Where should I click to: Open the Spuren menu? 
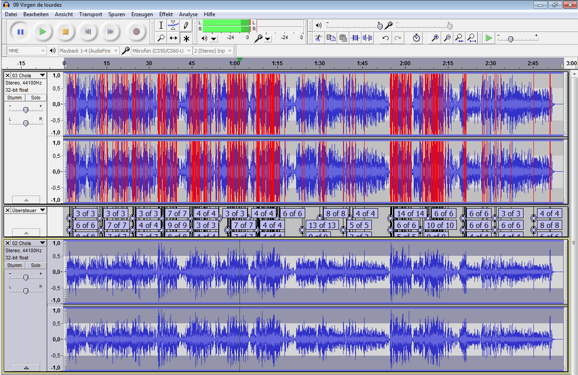point(117,14)
